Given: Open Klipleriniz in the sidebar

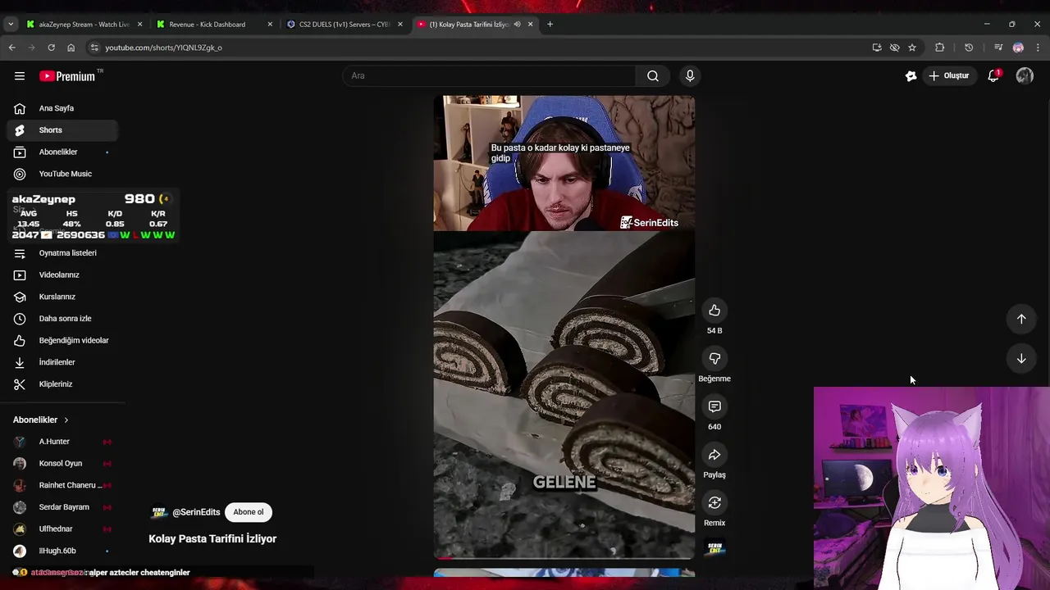Looking at the screenshot, I should click(62, 384).
